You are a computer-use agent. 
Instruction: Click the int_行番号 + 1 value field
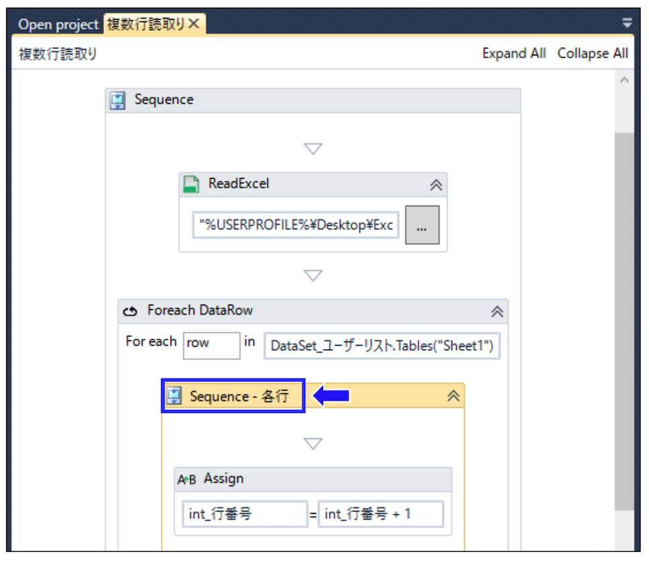coord(380,514)
